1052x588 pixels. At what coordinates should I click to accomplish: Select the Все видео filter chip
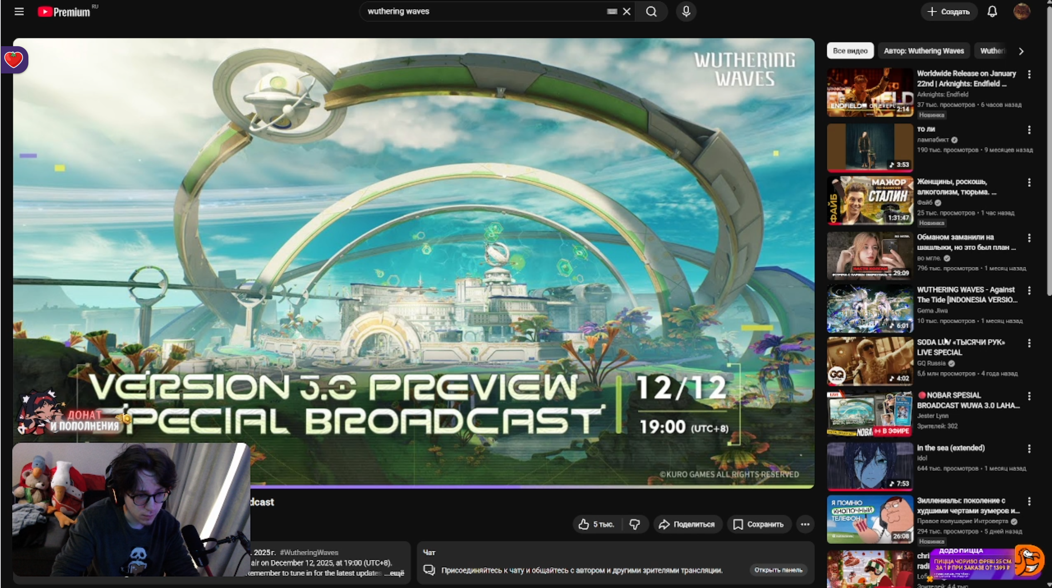click(850, 51)
